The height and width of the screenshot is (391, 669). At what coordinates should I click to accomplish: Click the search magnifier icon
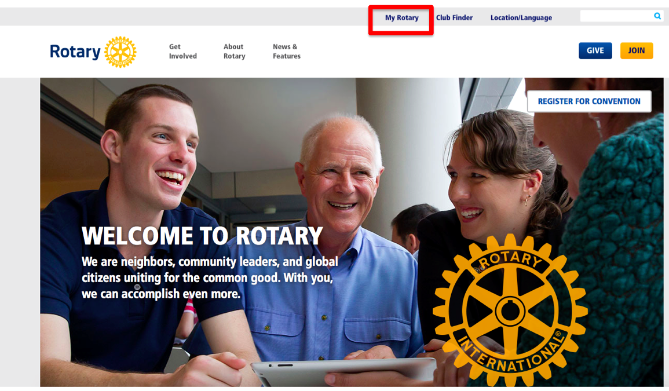(657, 16)
